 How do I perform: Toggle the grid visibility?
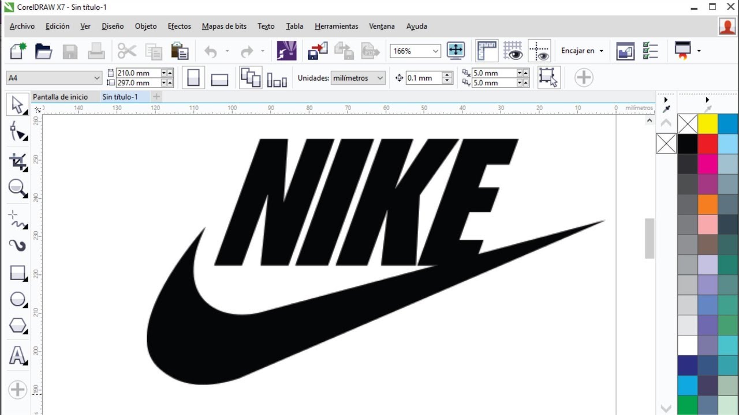click(513, 51)
